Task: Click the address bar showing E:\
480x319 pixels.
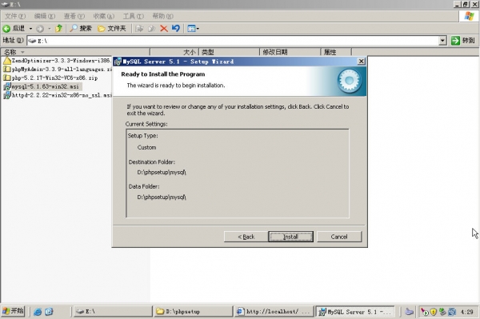Action: click(233, 41)
